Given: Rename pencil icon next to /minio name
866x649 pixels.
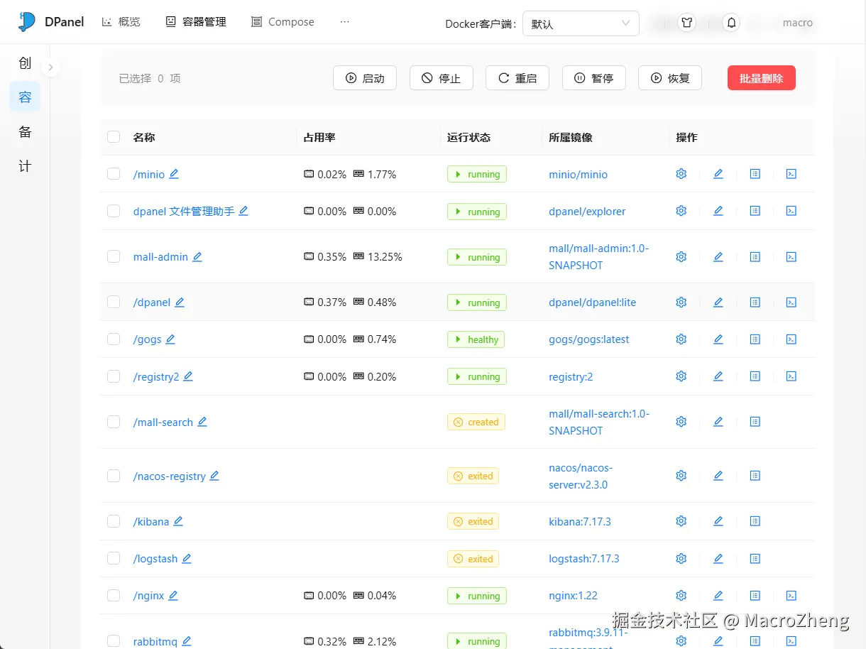Looking at the screenshot, I should 174,174.
